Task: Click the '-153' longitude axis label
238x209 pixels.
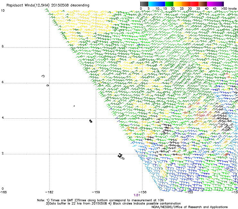Action: [x=189, y=192]
